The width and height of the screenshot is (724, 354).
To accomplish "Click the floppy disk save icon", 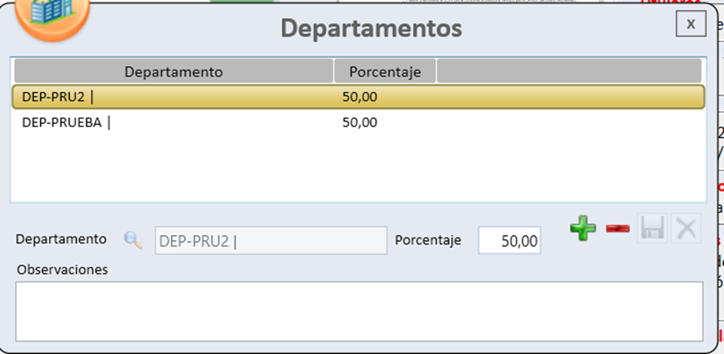I will pos(652,229).
